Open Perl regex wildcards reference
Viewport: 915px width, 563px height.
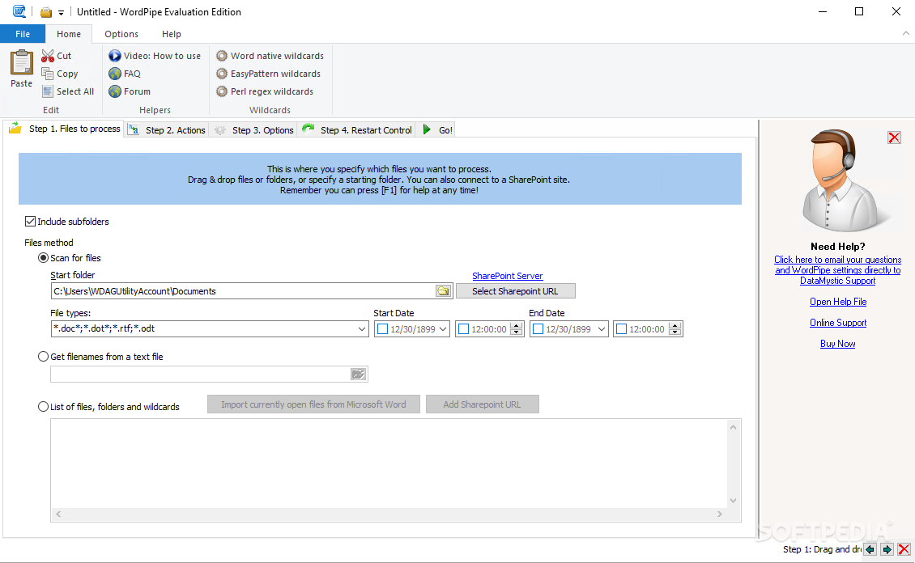click(x=264, y=91)
